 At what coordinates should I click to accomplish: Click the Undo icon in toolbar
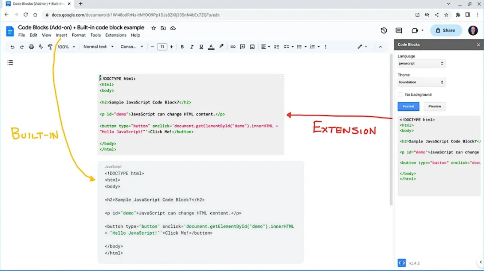(12, 47)
